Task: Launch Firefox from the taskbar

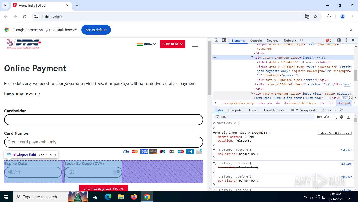Action: point(134,197)
